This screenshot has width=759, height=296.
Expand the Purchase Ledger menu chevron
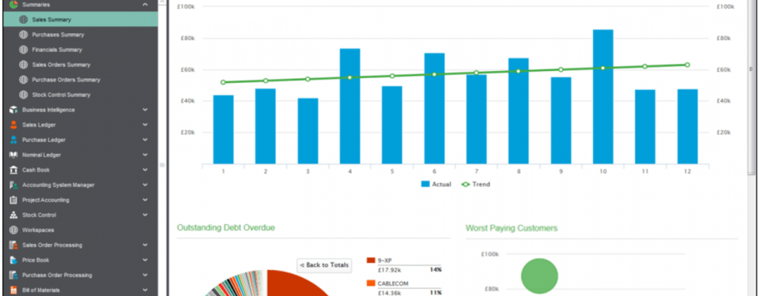pos(145,140)
